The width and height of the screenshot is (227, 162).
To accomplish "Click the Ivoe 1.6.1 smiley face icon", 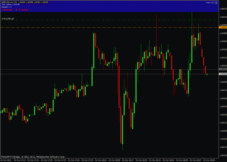I will point(216,3).
